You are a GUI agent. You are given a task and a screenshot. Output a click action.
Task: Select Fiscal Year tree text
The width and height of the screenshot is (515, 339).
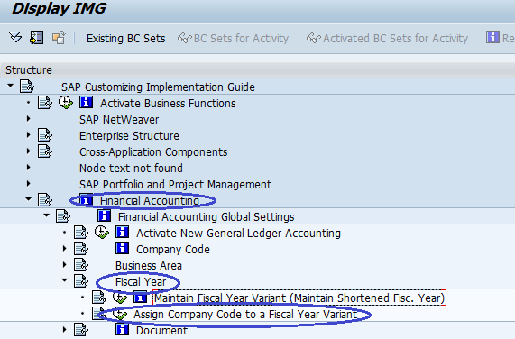(141, 281)
